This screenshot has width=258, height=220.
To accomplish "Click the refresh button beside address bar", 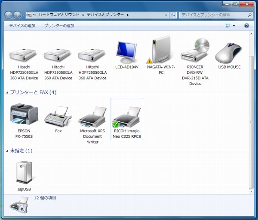I will pyautogui.click(x=173, y=15).
